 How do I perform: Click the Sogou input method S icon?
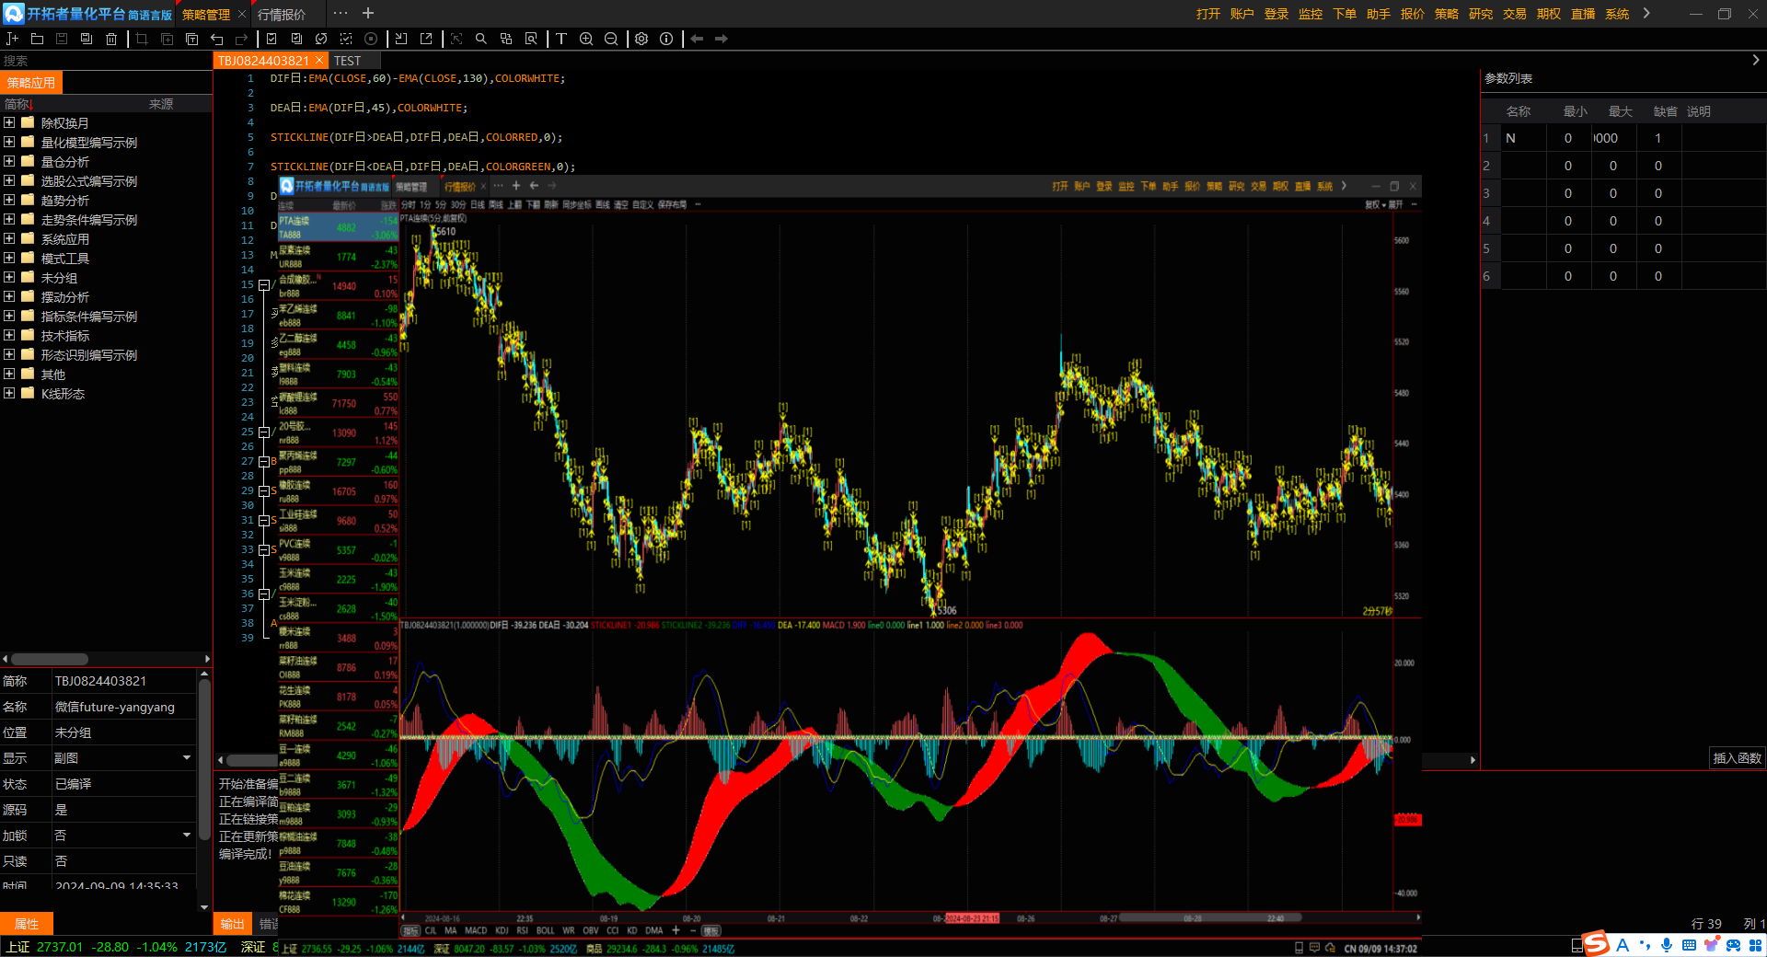[x=1597, y=943]
